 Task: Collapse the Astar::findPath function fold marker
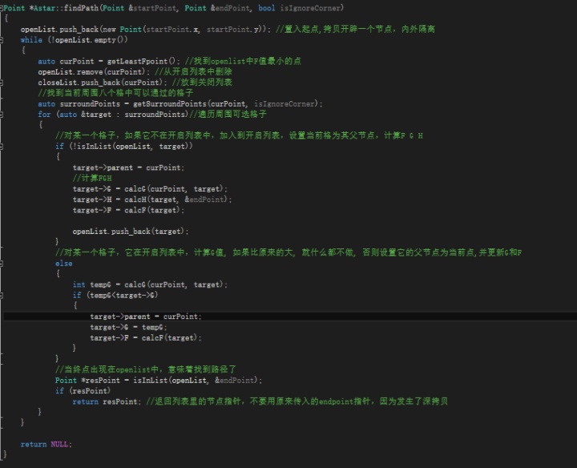click(x=2, y=8)
